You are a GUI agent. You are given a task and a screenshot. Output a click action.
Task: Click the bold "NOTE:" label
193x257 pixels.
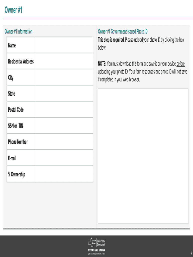coord(102,64)
